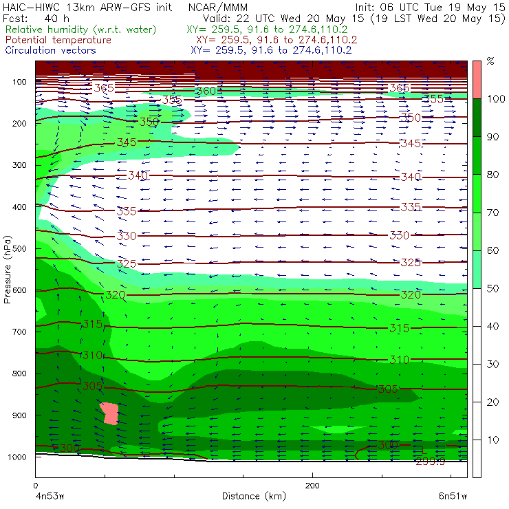Click the blue XY coordinates line
Screen dimensions: 509x509
point(271,50)
